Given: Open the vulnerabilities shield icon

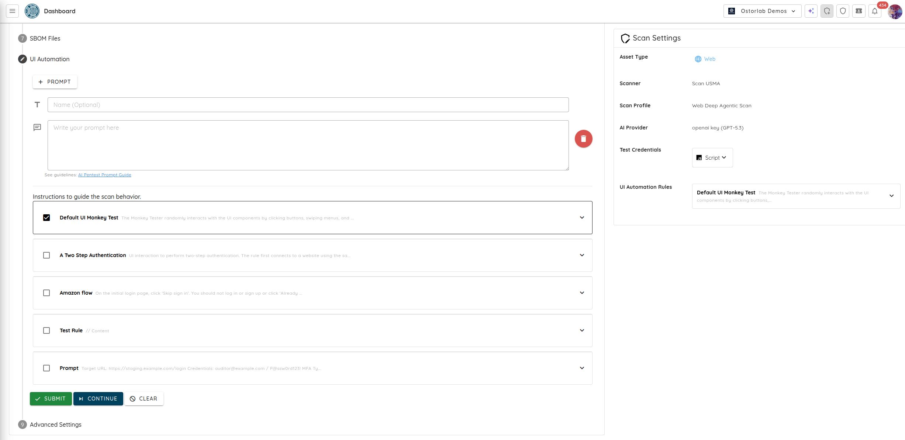Looking at the screenshot, I should click(843, 11).
